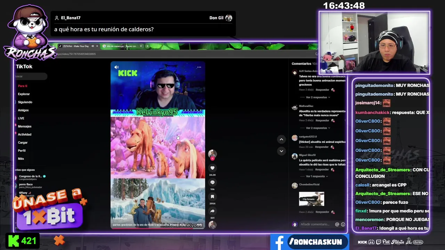Open the Chombolinofficial 'Clip forzado' sticker image
Screen dimensions: 445x250
(x=311, y=199)
